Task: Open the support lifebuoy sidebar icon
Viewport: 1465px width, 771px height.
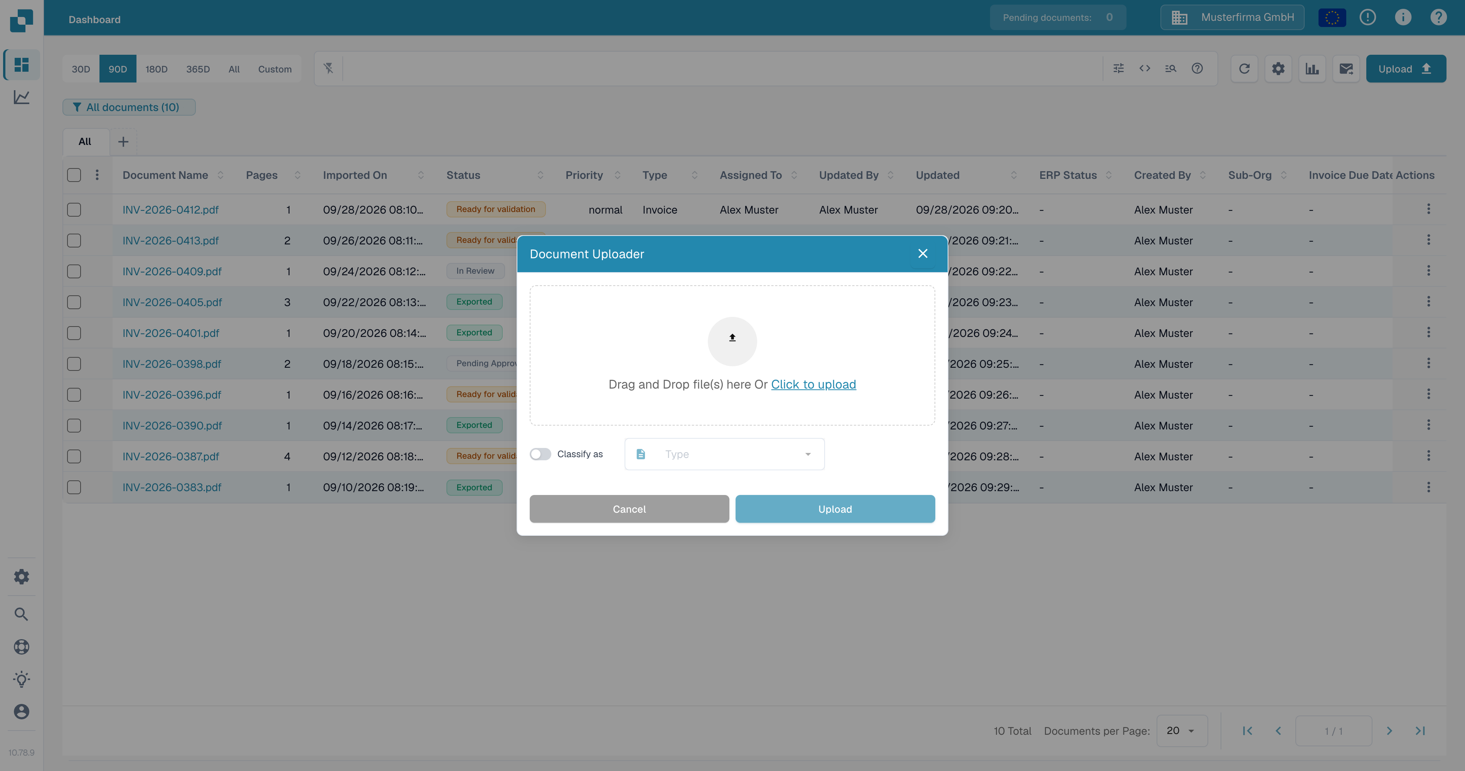Action: click(x=22, y=647)
